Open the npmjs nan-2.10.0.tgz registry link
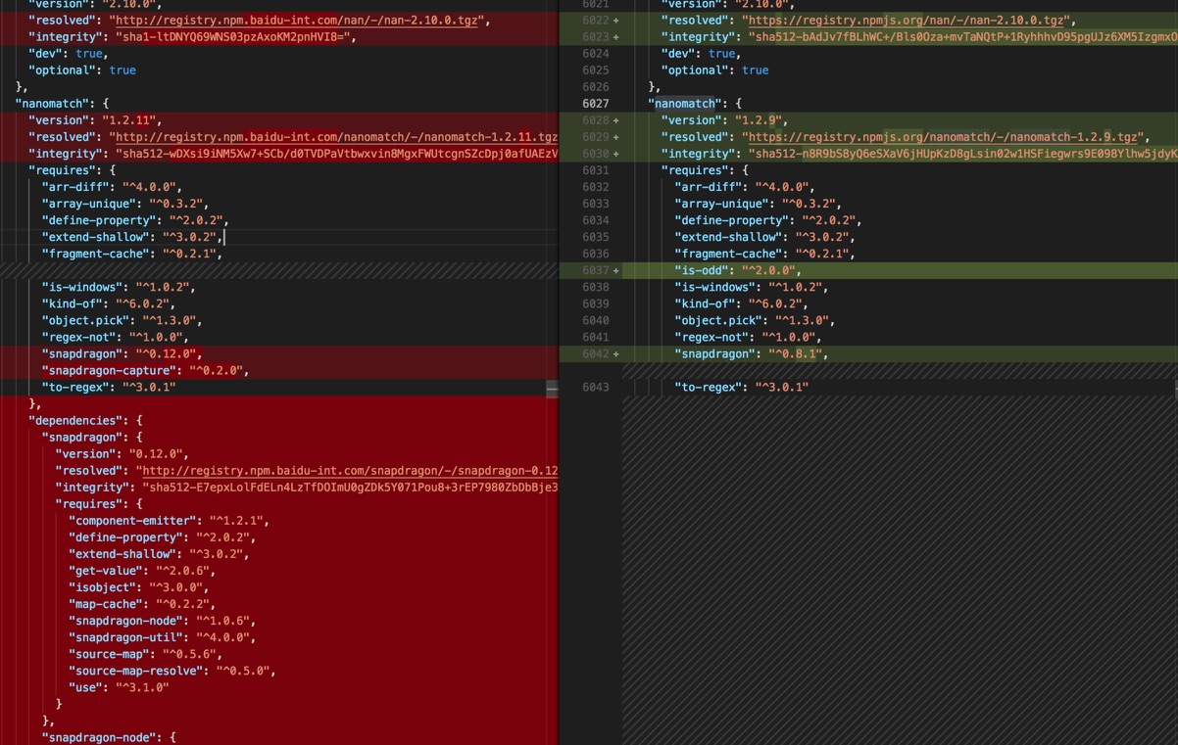 click(907, 21)
